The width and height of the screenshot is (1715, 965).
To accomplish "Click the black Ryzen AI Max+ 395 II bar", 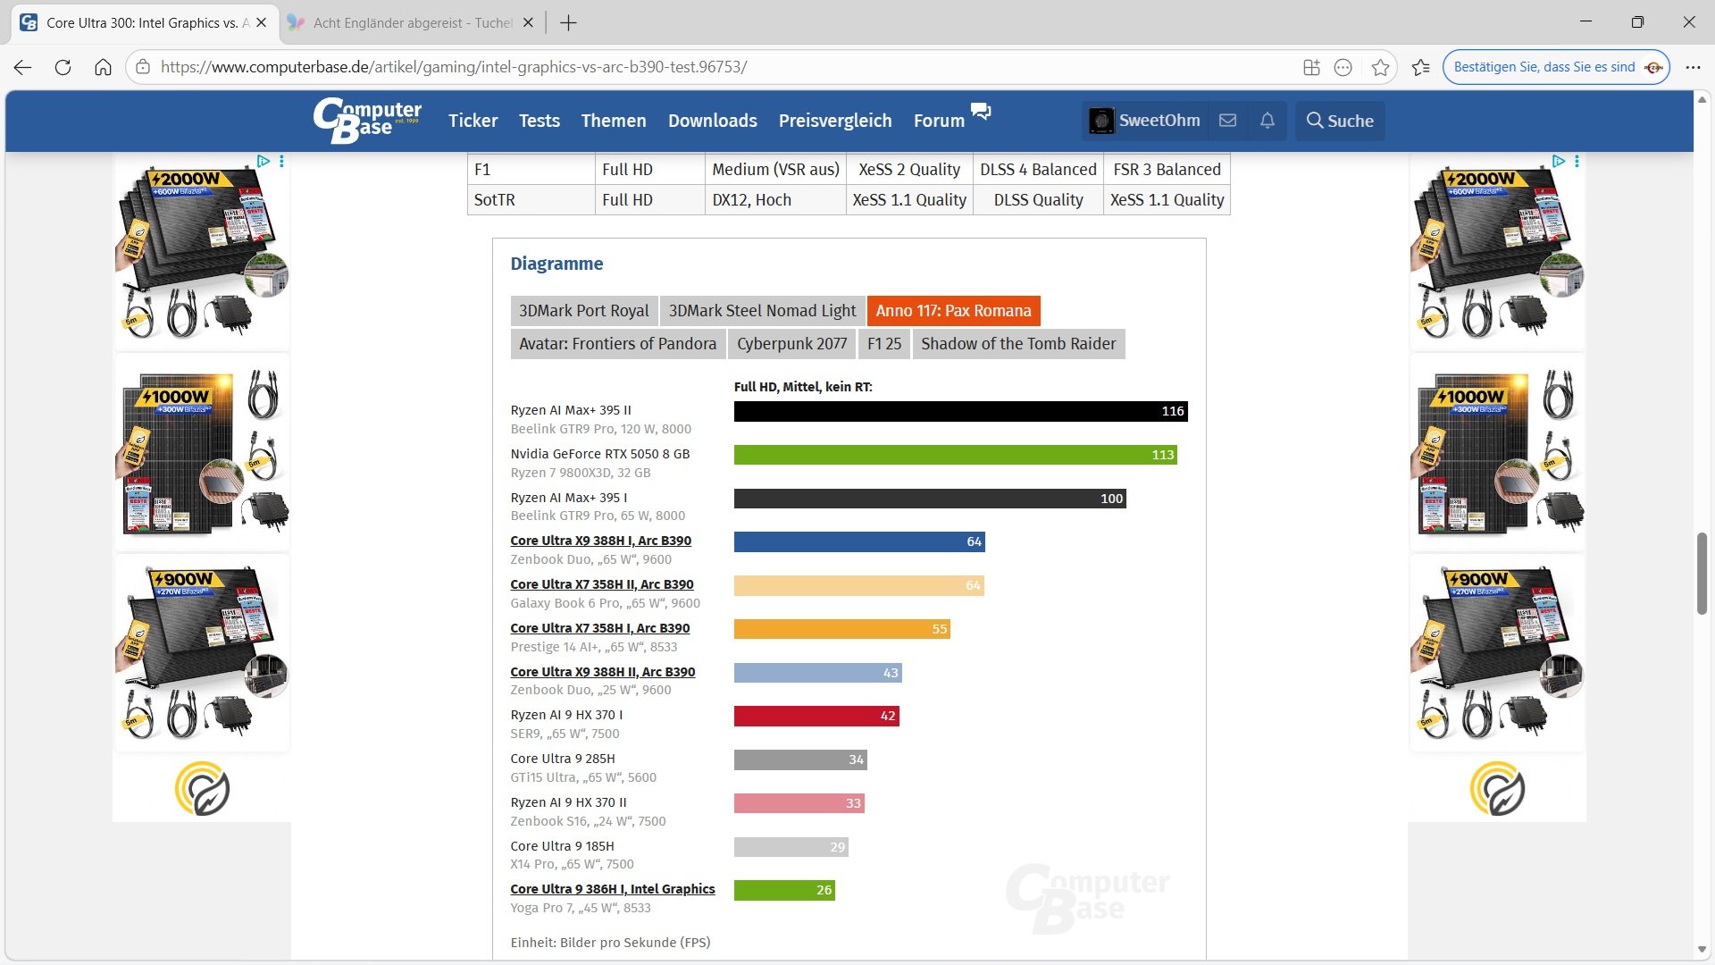I will pos(961,411).
